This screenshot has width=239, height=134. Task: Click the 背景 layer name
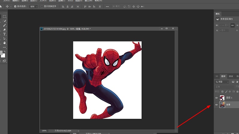pyautogui.click(x=228, y=105)
